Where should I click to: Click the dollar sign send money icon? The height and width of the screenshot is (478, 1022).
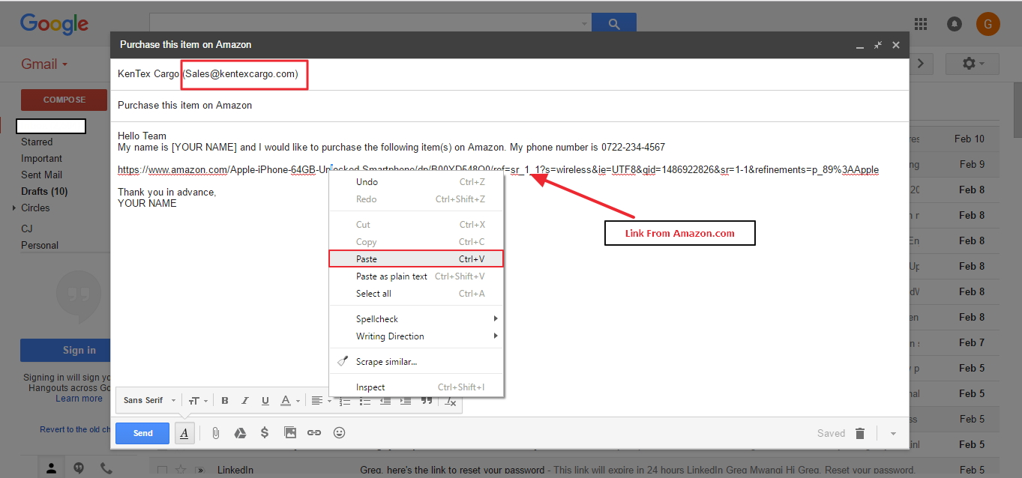tap(265, 433)
